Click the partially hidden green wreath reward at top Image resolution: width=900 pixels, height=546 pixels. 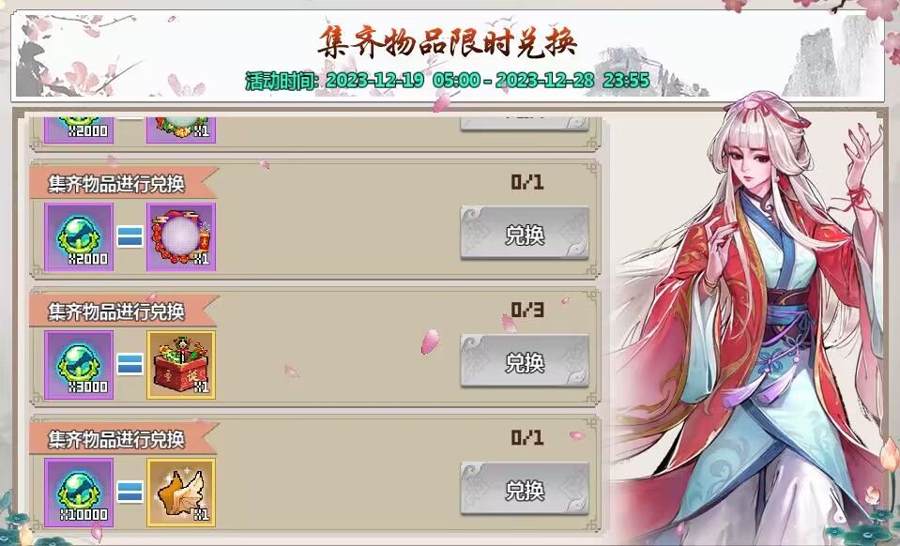pyautogui.click(x=181, y=129)
